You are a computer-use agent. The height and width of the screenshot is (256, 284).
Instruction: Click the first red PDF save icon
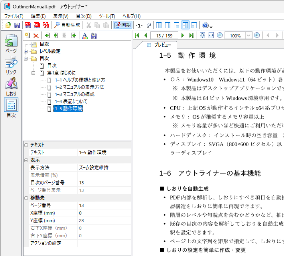point(28,25)
